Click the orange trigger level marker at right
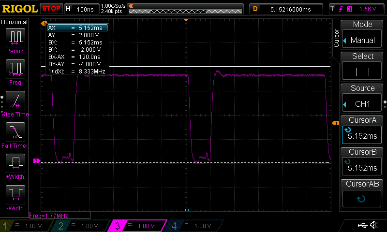387x232 pixels. tap(336, 123)
